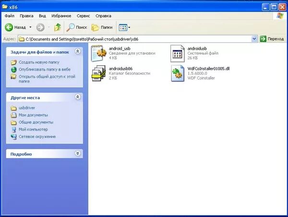Click the Задачи для файлов и папок heading
Screen dimensions: 288x217
click(x=40, y=52)
